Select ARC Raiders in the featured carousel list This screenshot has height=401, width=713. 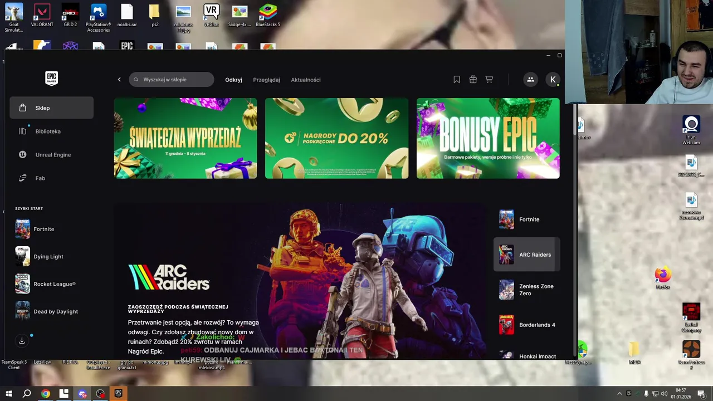[x=526, y=255]
